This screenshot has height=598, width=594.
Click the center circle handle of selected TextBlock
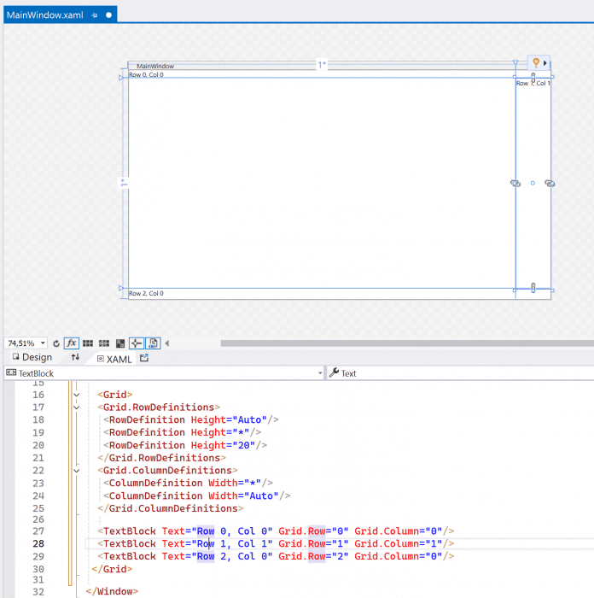pos(533,184)
